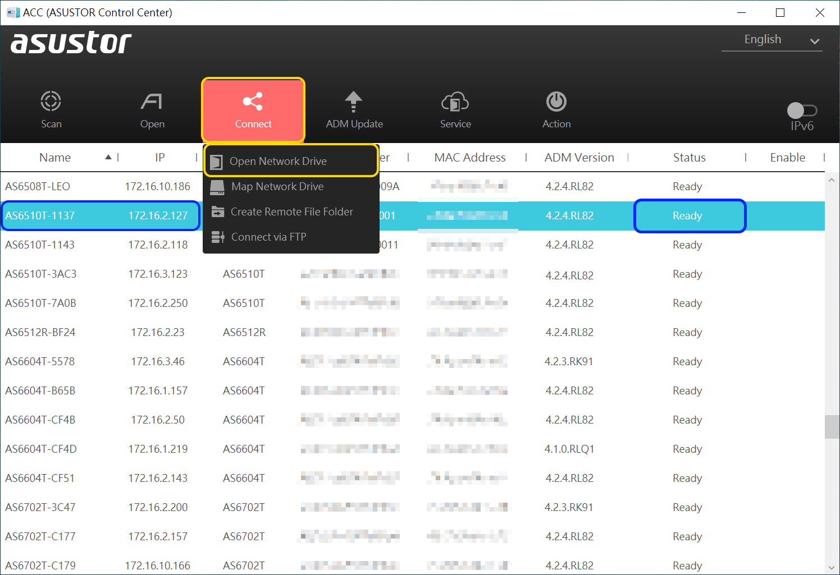Viewport: 840px width, 575px height.
Task: Click IP address 172.16.3.123
Action: click(x=158, y=274)
